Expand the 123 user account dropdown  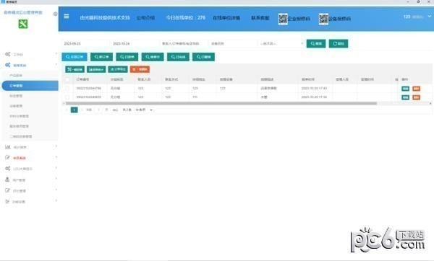tap(417, 17)
